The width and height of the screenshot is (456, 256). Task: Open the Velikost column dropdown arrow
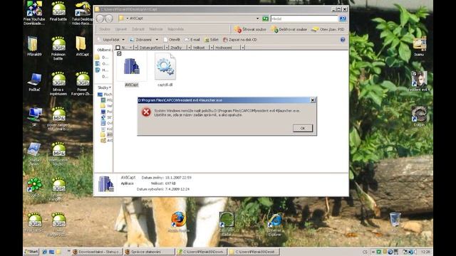pyautogui.click(x=212, y=48)
